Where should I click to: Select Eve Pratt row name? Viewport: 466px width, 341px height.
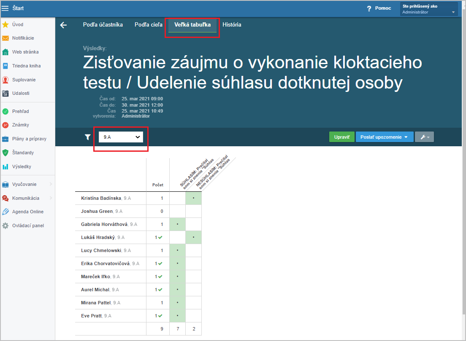pyautogui.click(x=92, y=316)
